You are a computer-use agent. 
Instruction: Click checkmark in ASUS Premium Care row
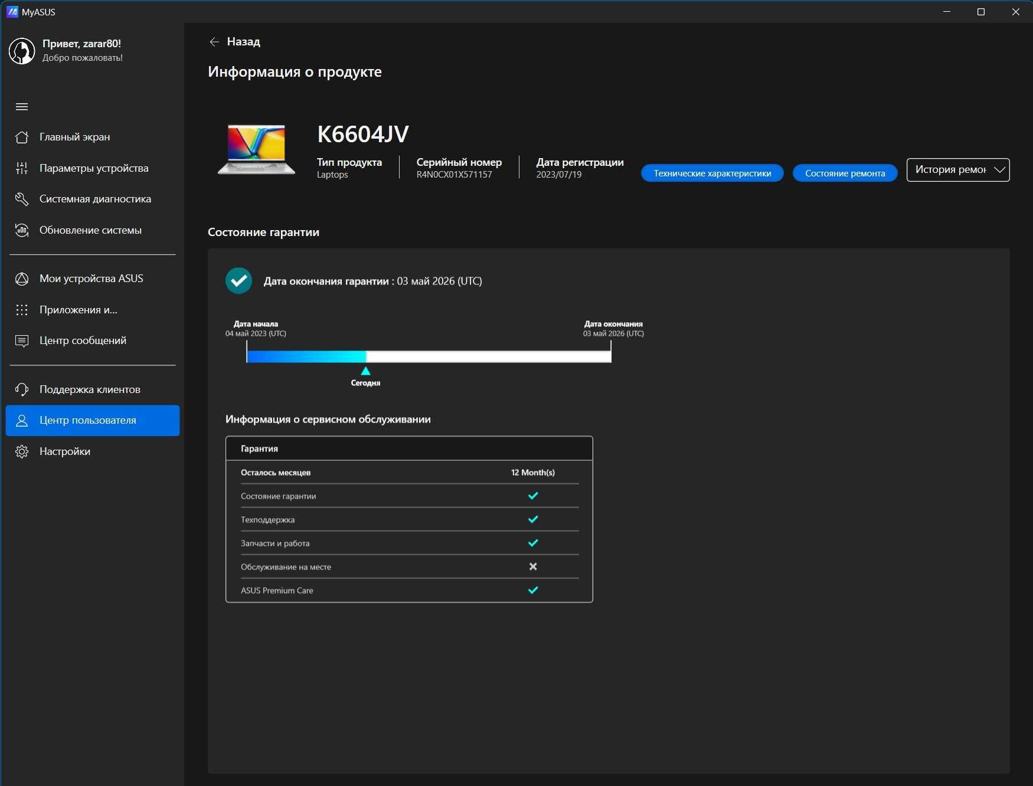pyautogui.click(x=533, y=590)
